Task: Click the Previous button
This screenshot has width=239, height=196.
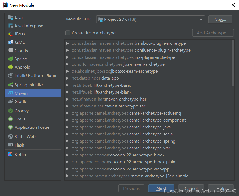Action: (x=131, y=188)
